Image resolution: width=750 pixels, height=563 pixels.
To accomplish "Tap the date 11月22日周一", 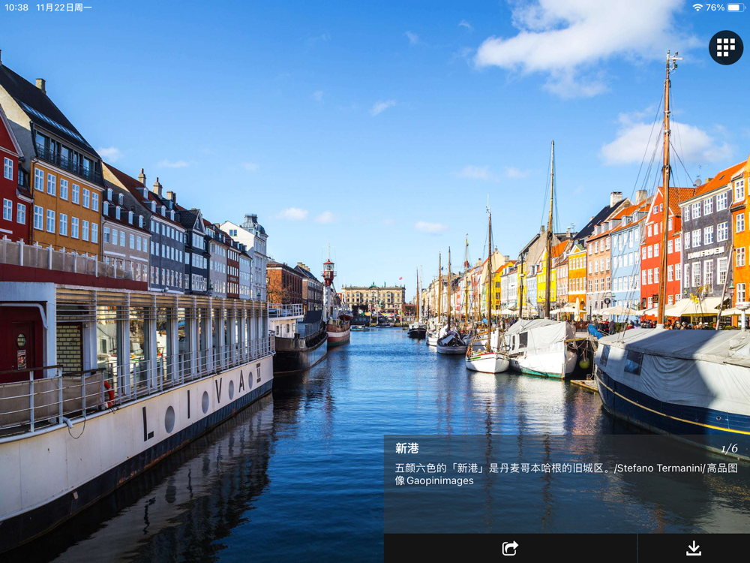I will (x=64, y=8).
